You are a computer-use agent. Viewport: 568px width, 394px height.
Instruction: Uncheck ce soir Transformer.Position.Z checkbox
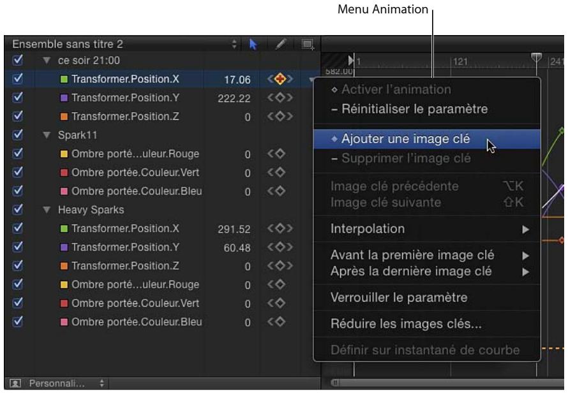tap(18, 117)
